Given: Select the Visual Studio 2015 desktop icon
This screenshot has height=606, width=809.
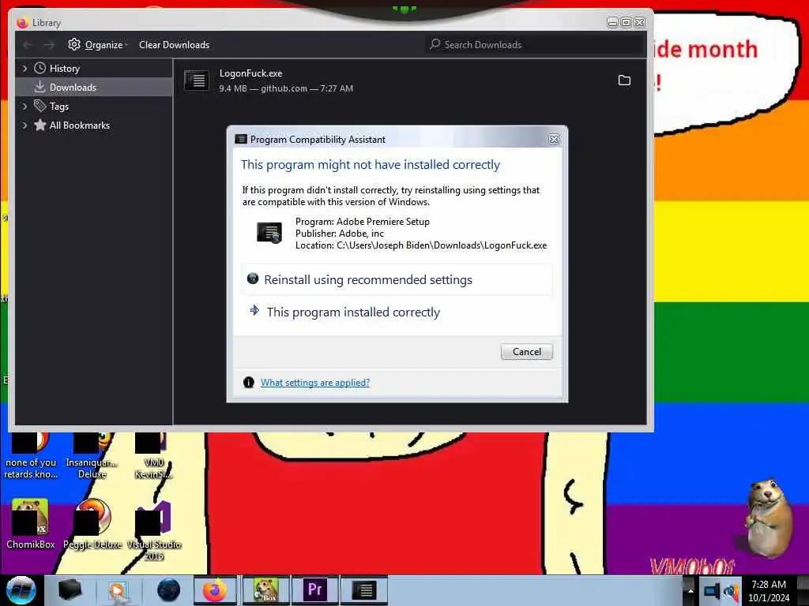Looking at the screenshot, I should [x=154, y=531].
